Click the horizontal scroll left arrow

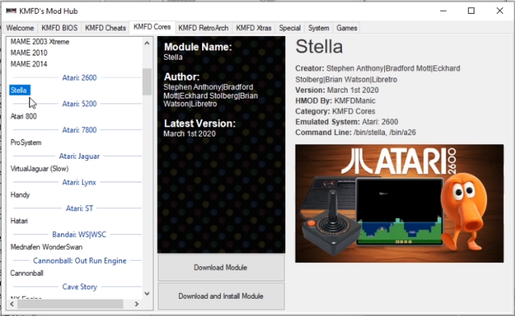click(12, 304)
